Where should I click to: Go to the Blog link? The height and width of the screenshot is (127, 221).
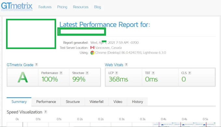[x=97, y=7]
